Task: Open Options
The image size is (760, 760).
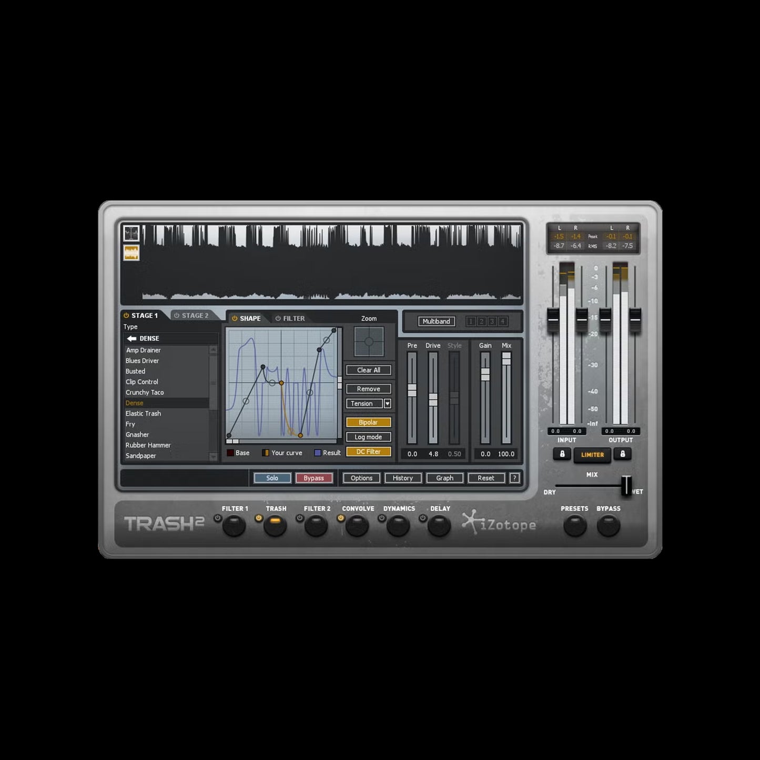Action: tap(361, 478)
